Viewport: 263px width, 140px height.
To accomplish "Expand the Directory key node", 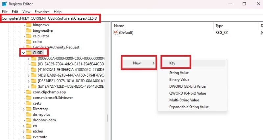I will 23,109.
